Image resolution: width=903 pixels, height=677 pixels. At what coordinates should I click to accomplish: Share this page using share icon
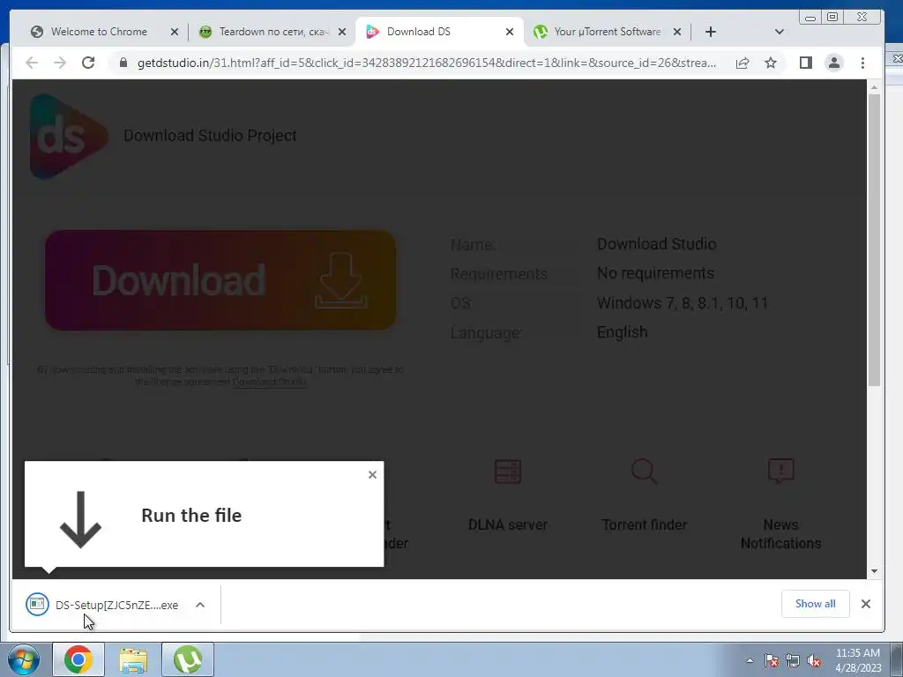coord(743,63)
